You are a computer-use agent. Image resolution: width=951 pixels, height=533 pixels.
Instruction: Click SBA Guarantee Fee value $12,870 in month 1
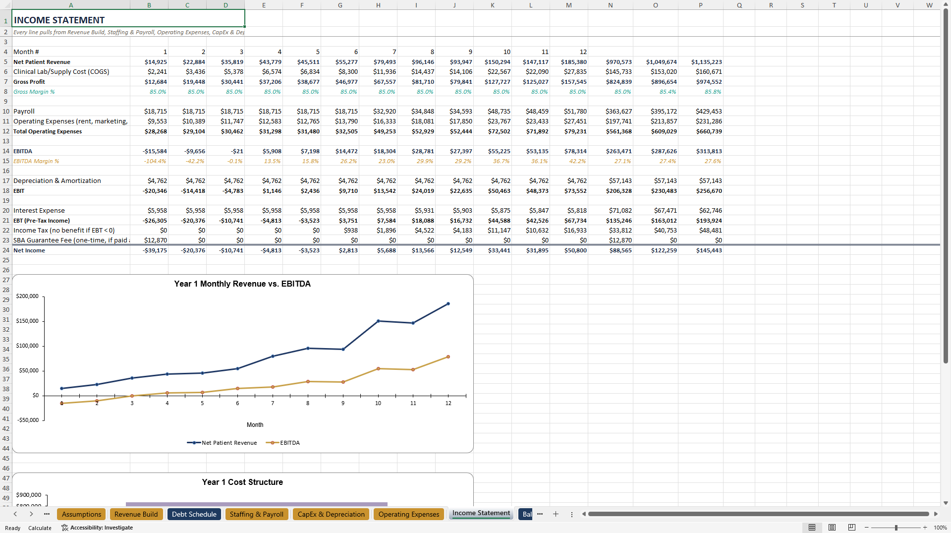pos(149,240)
